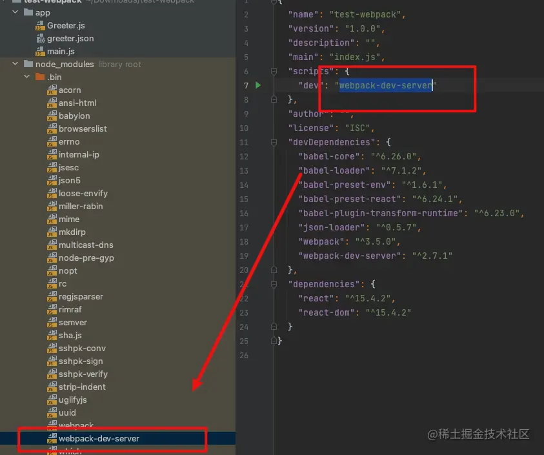Fold the scripts block at line 6
Screen dimensions: 544x455
(274, 72)
